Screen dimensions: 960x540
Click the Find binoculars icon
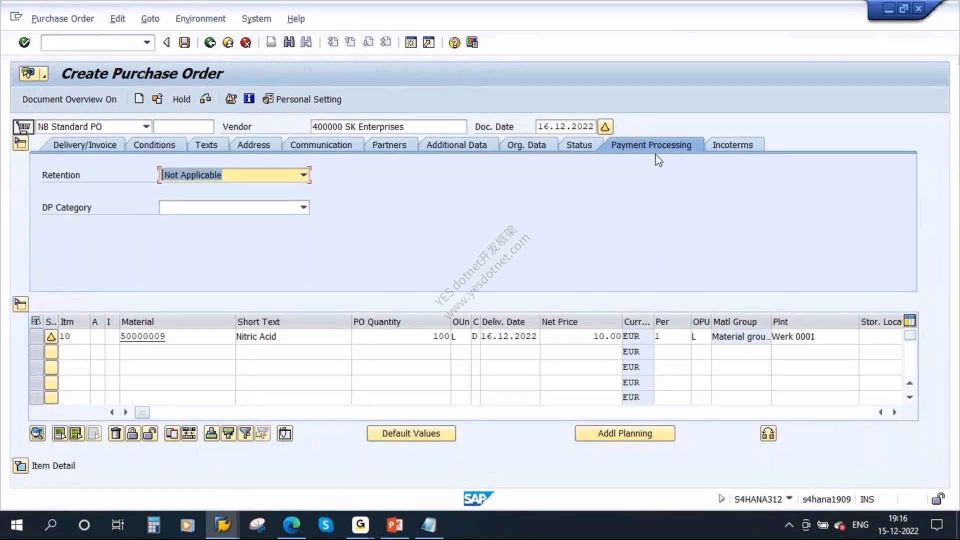coord(289,42)
